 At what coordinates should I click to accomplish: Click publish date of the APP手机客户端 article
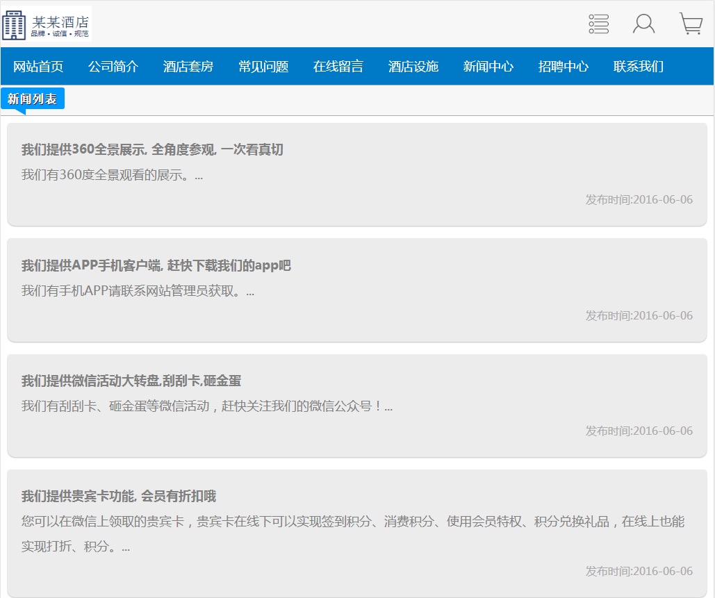[639, 315]
